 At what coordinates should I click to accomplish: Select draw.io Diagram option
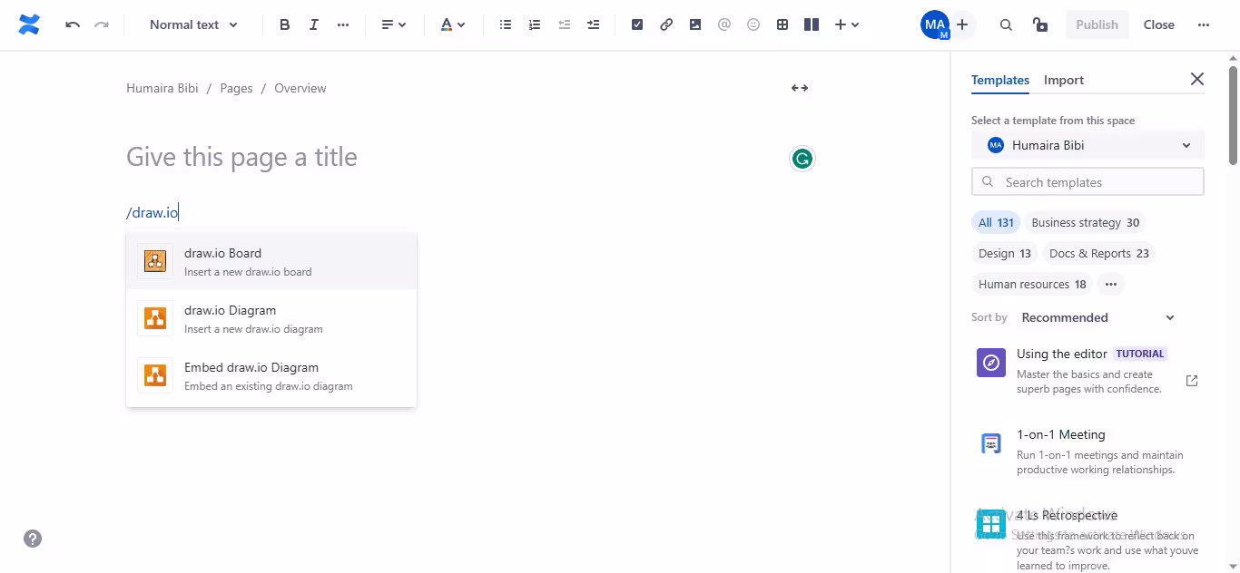coord(271,318)
